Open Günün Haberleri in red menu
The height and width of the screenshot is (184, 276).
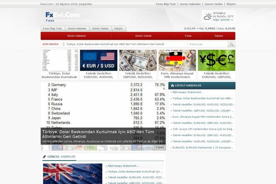(76, 36)
